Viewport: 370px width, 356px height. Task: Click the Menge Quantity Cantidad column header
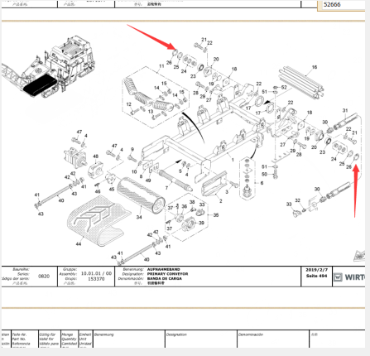tap(69, 339)
